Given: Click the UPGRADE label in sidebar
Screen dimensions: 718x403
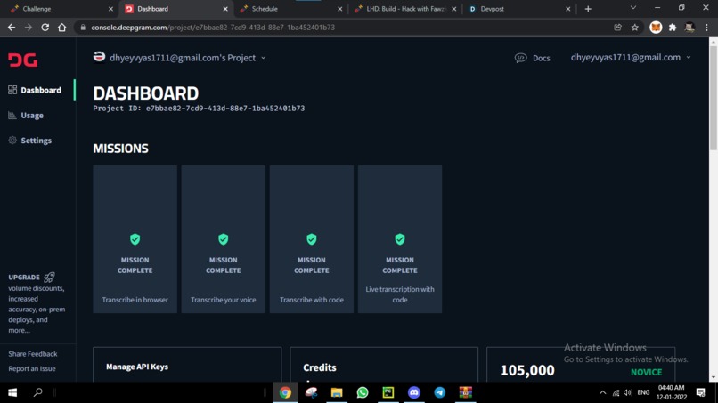Looking at the screenshot, I should click(24, 278).
